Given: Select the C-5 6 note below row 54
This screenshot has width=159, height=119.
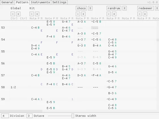Looking at the screenshot, I should point(112,43).
